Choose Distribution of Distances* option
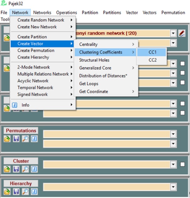This screenshot has width=190, height=198. click(x=106, y=76)
